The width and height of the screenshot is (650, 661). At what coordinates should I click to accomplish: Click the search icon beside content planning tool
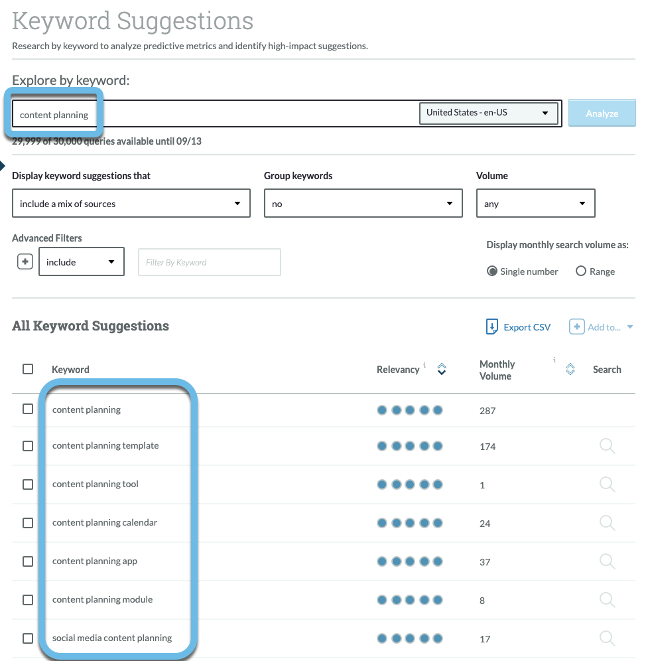click(607, 484)
